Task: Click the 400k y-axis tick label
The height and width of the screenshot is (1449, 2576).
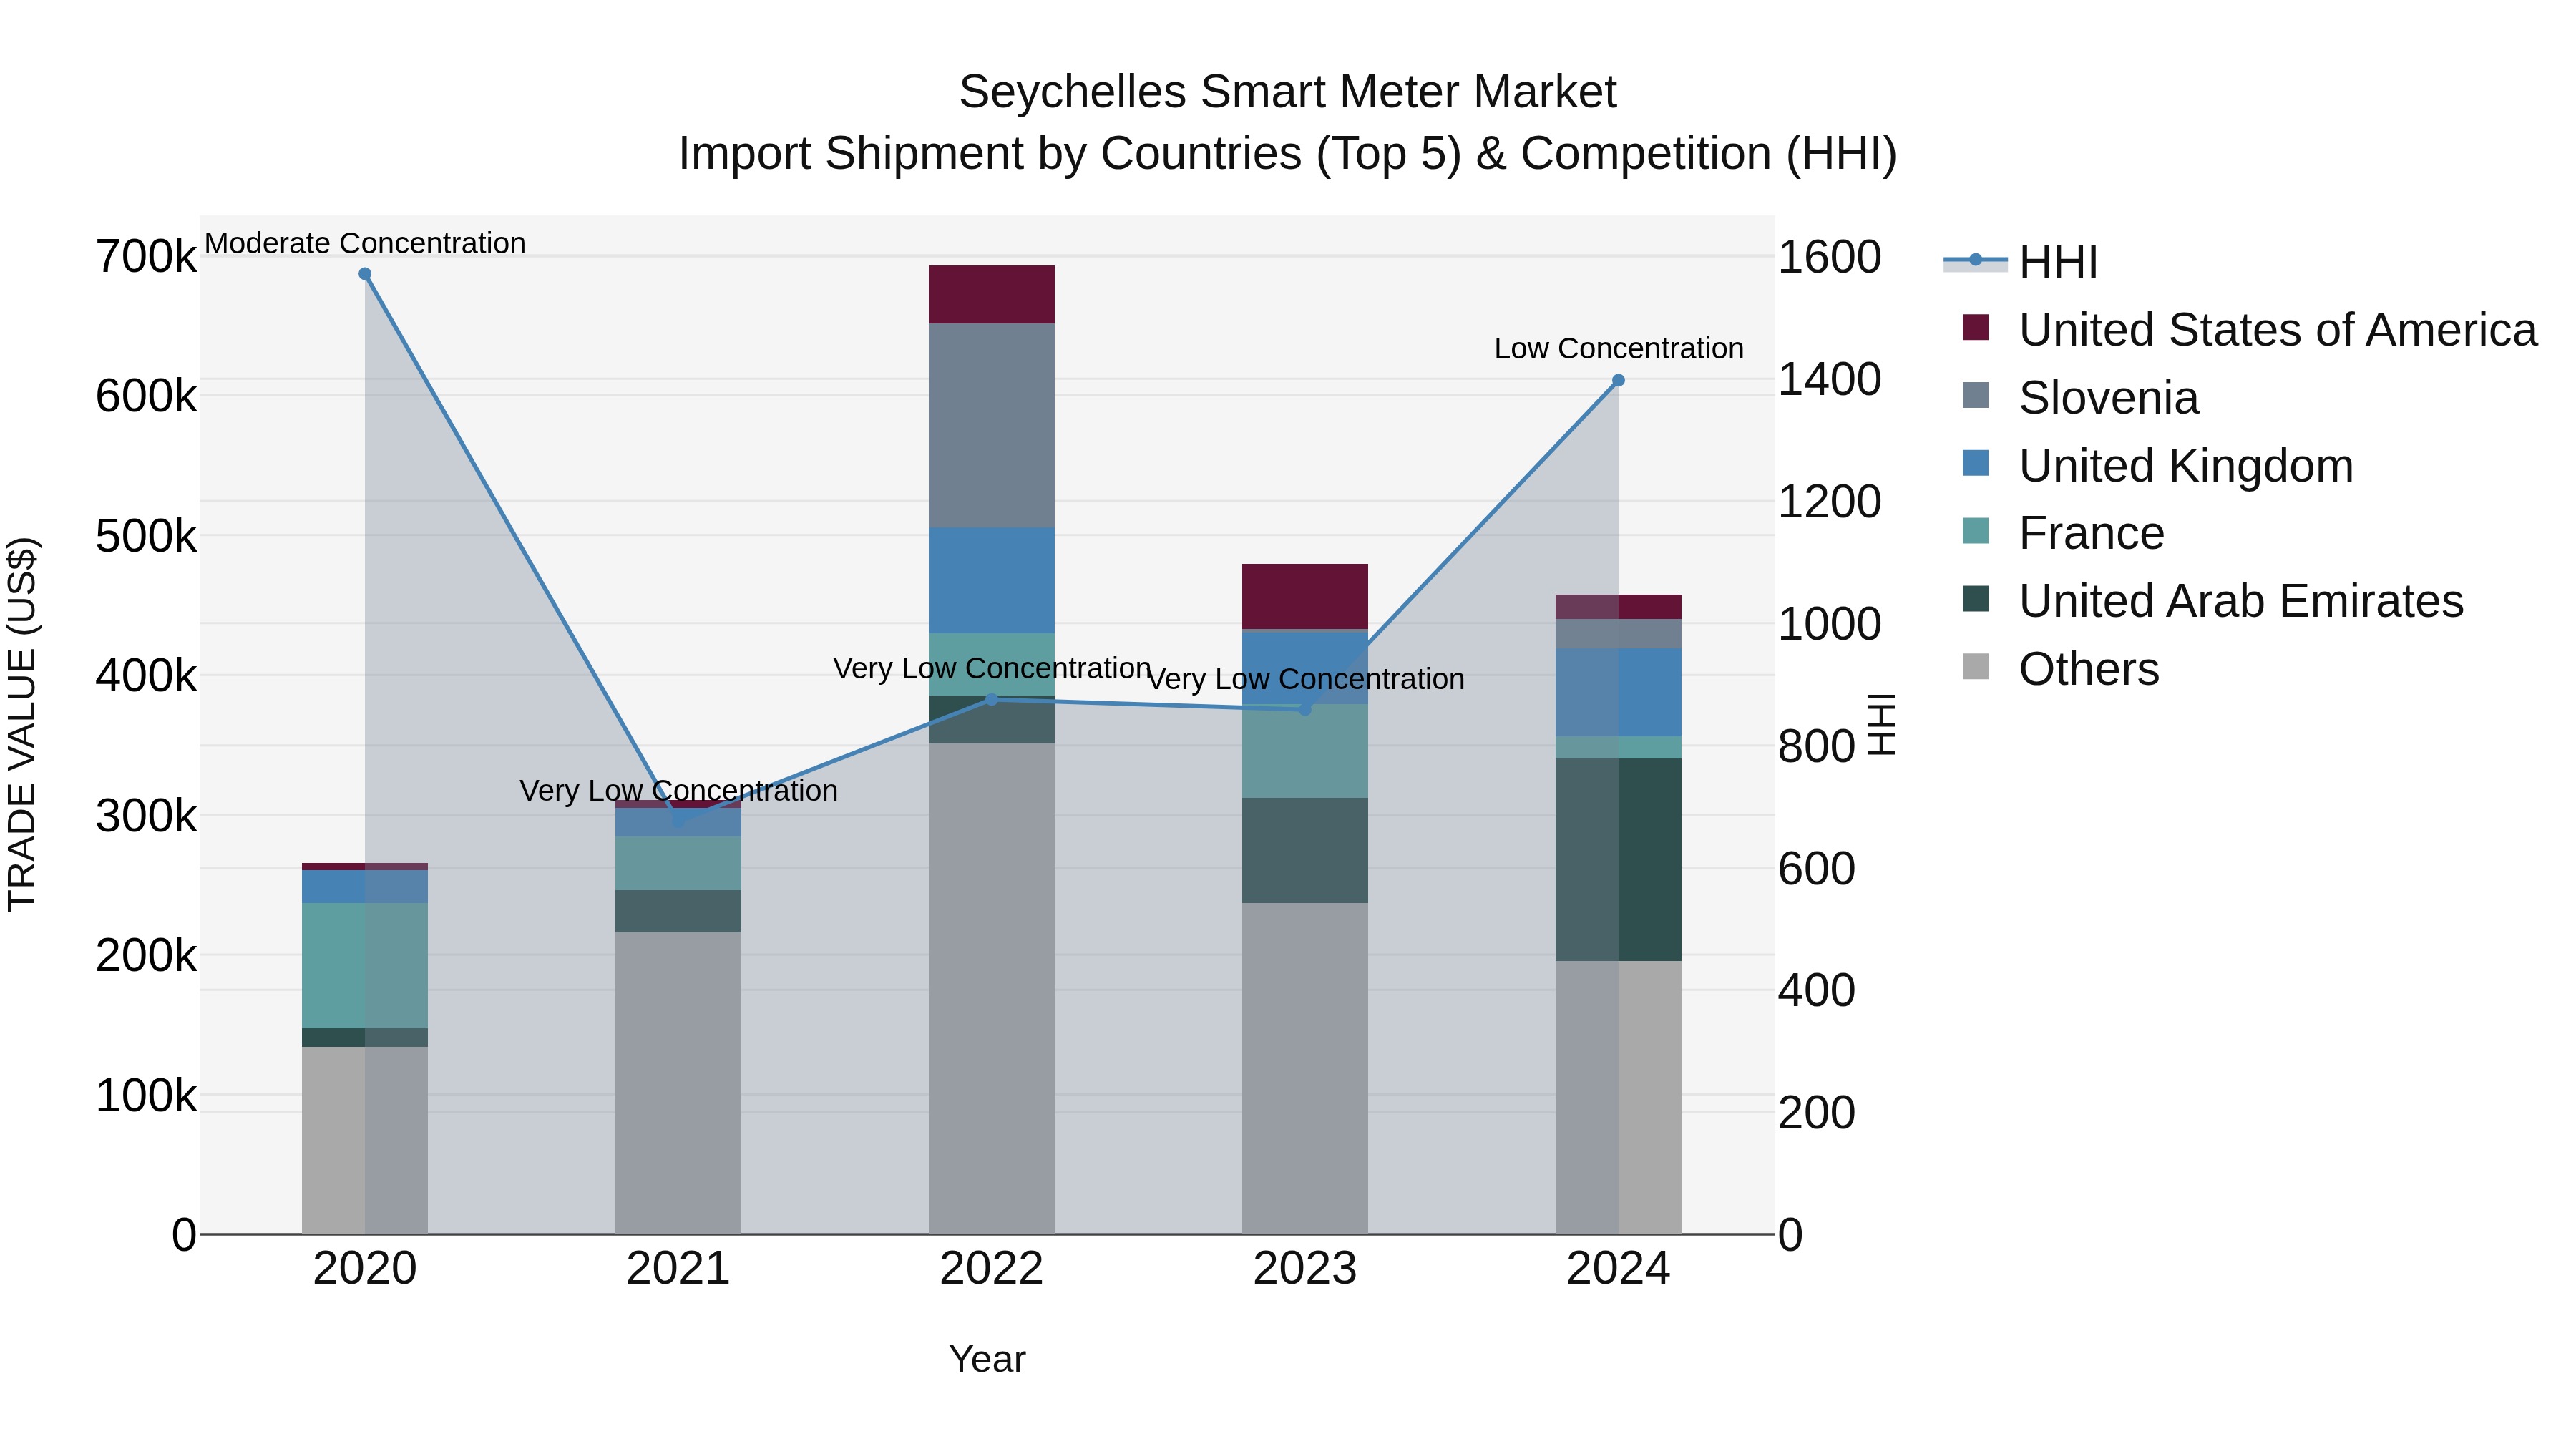Action: (x=146, y=676)
